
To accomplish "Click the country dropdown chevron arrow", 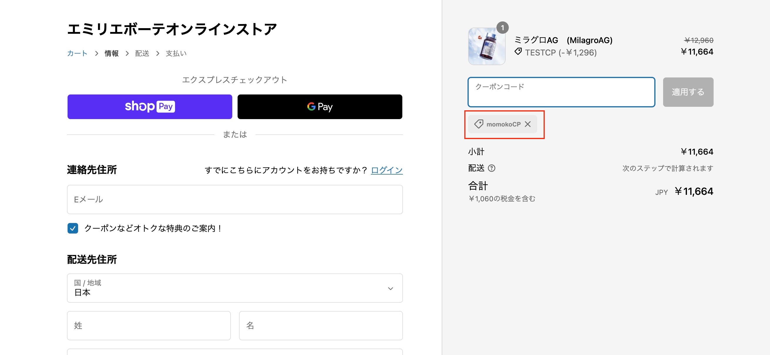I will [x=390, y=288].
